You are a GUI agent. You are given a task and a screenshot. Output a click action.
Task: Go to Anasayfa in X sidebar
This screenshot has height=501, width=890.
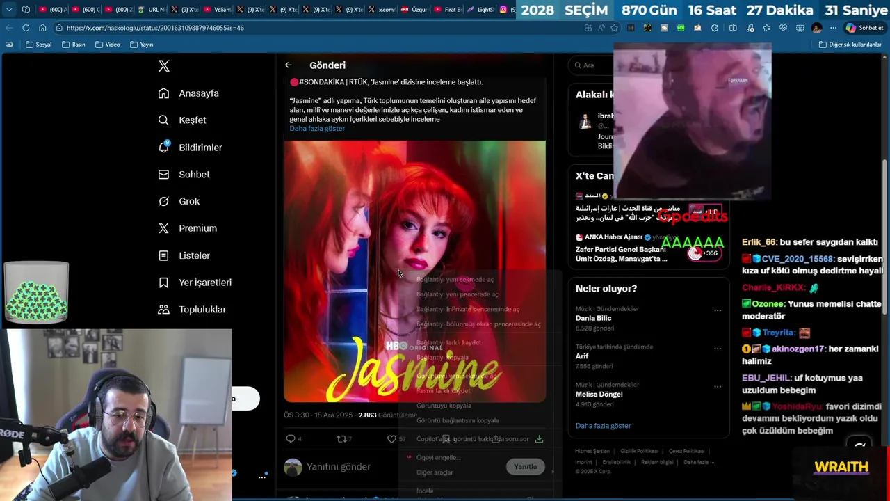pyautogui.click(x=188, y=93)
